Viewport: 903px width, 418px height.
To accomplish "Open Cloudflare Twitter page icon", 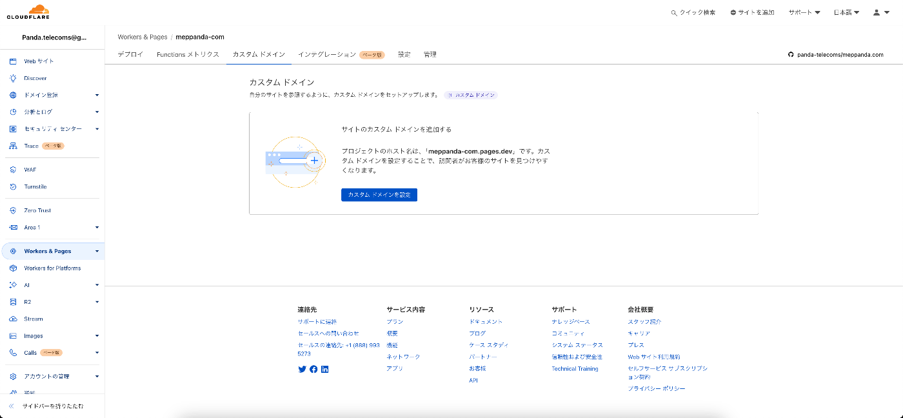I will (x=302, y=369).
